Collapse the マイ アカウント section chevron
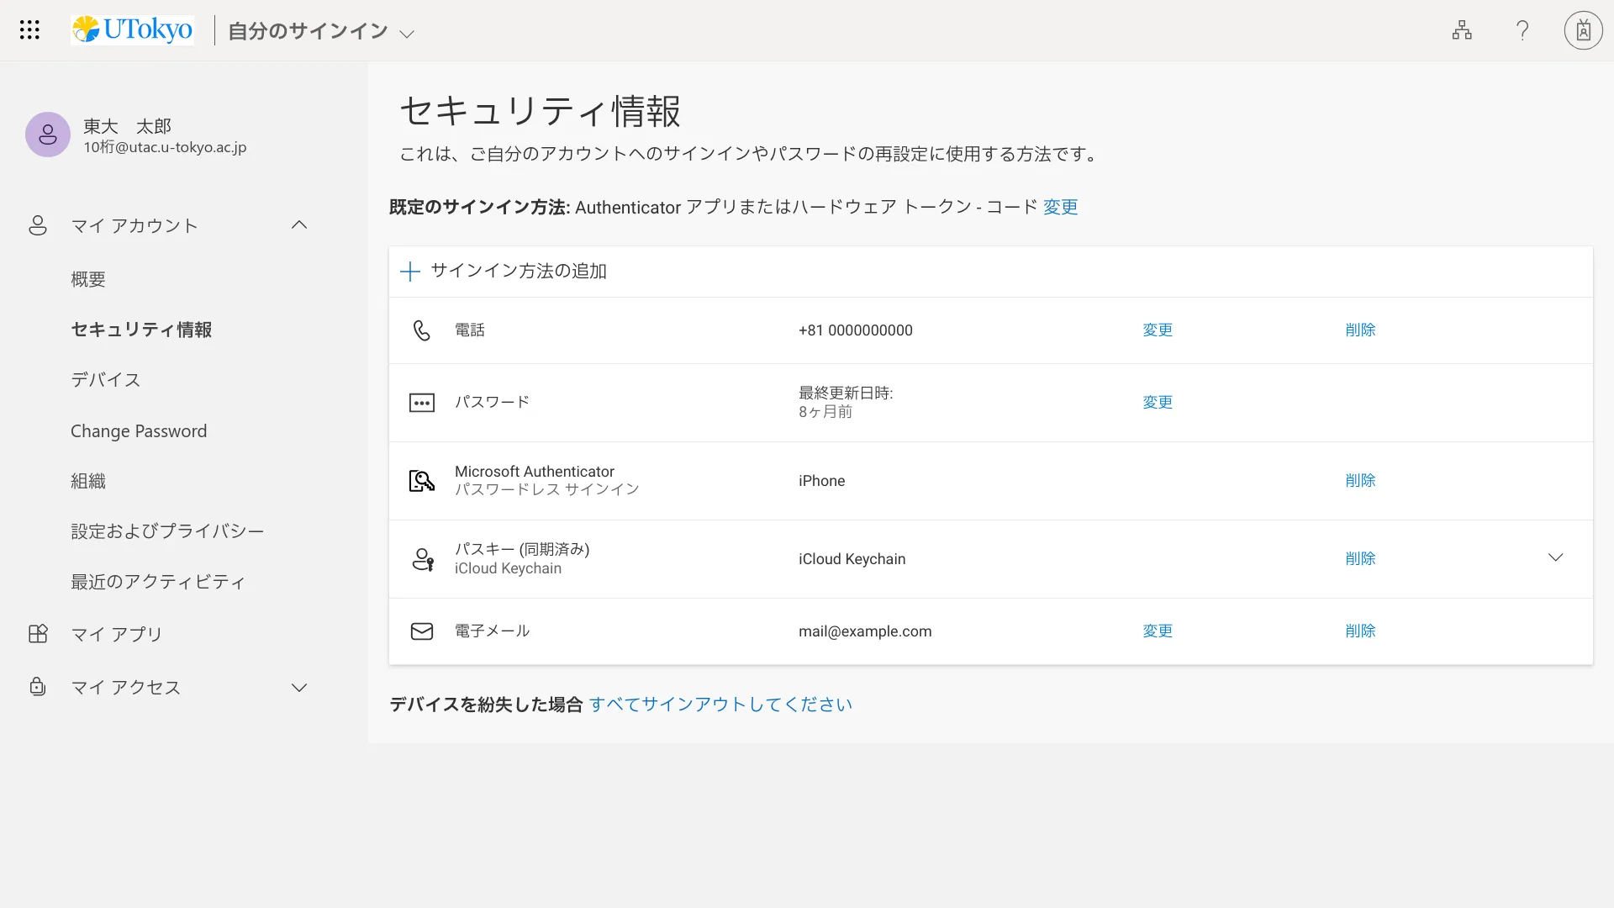The width and height of the screenshot is (1614, 908). tap(299, 225)
